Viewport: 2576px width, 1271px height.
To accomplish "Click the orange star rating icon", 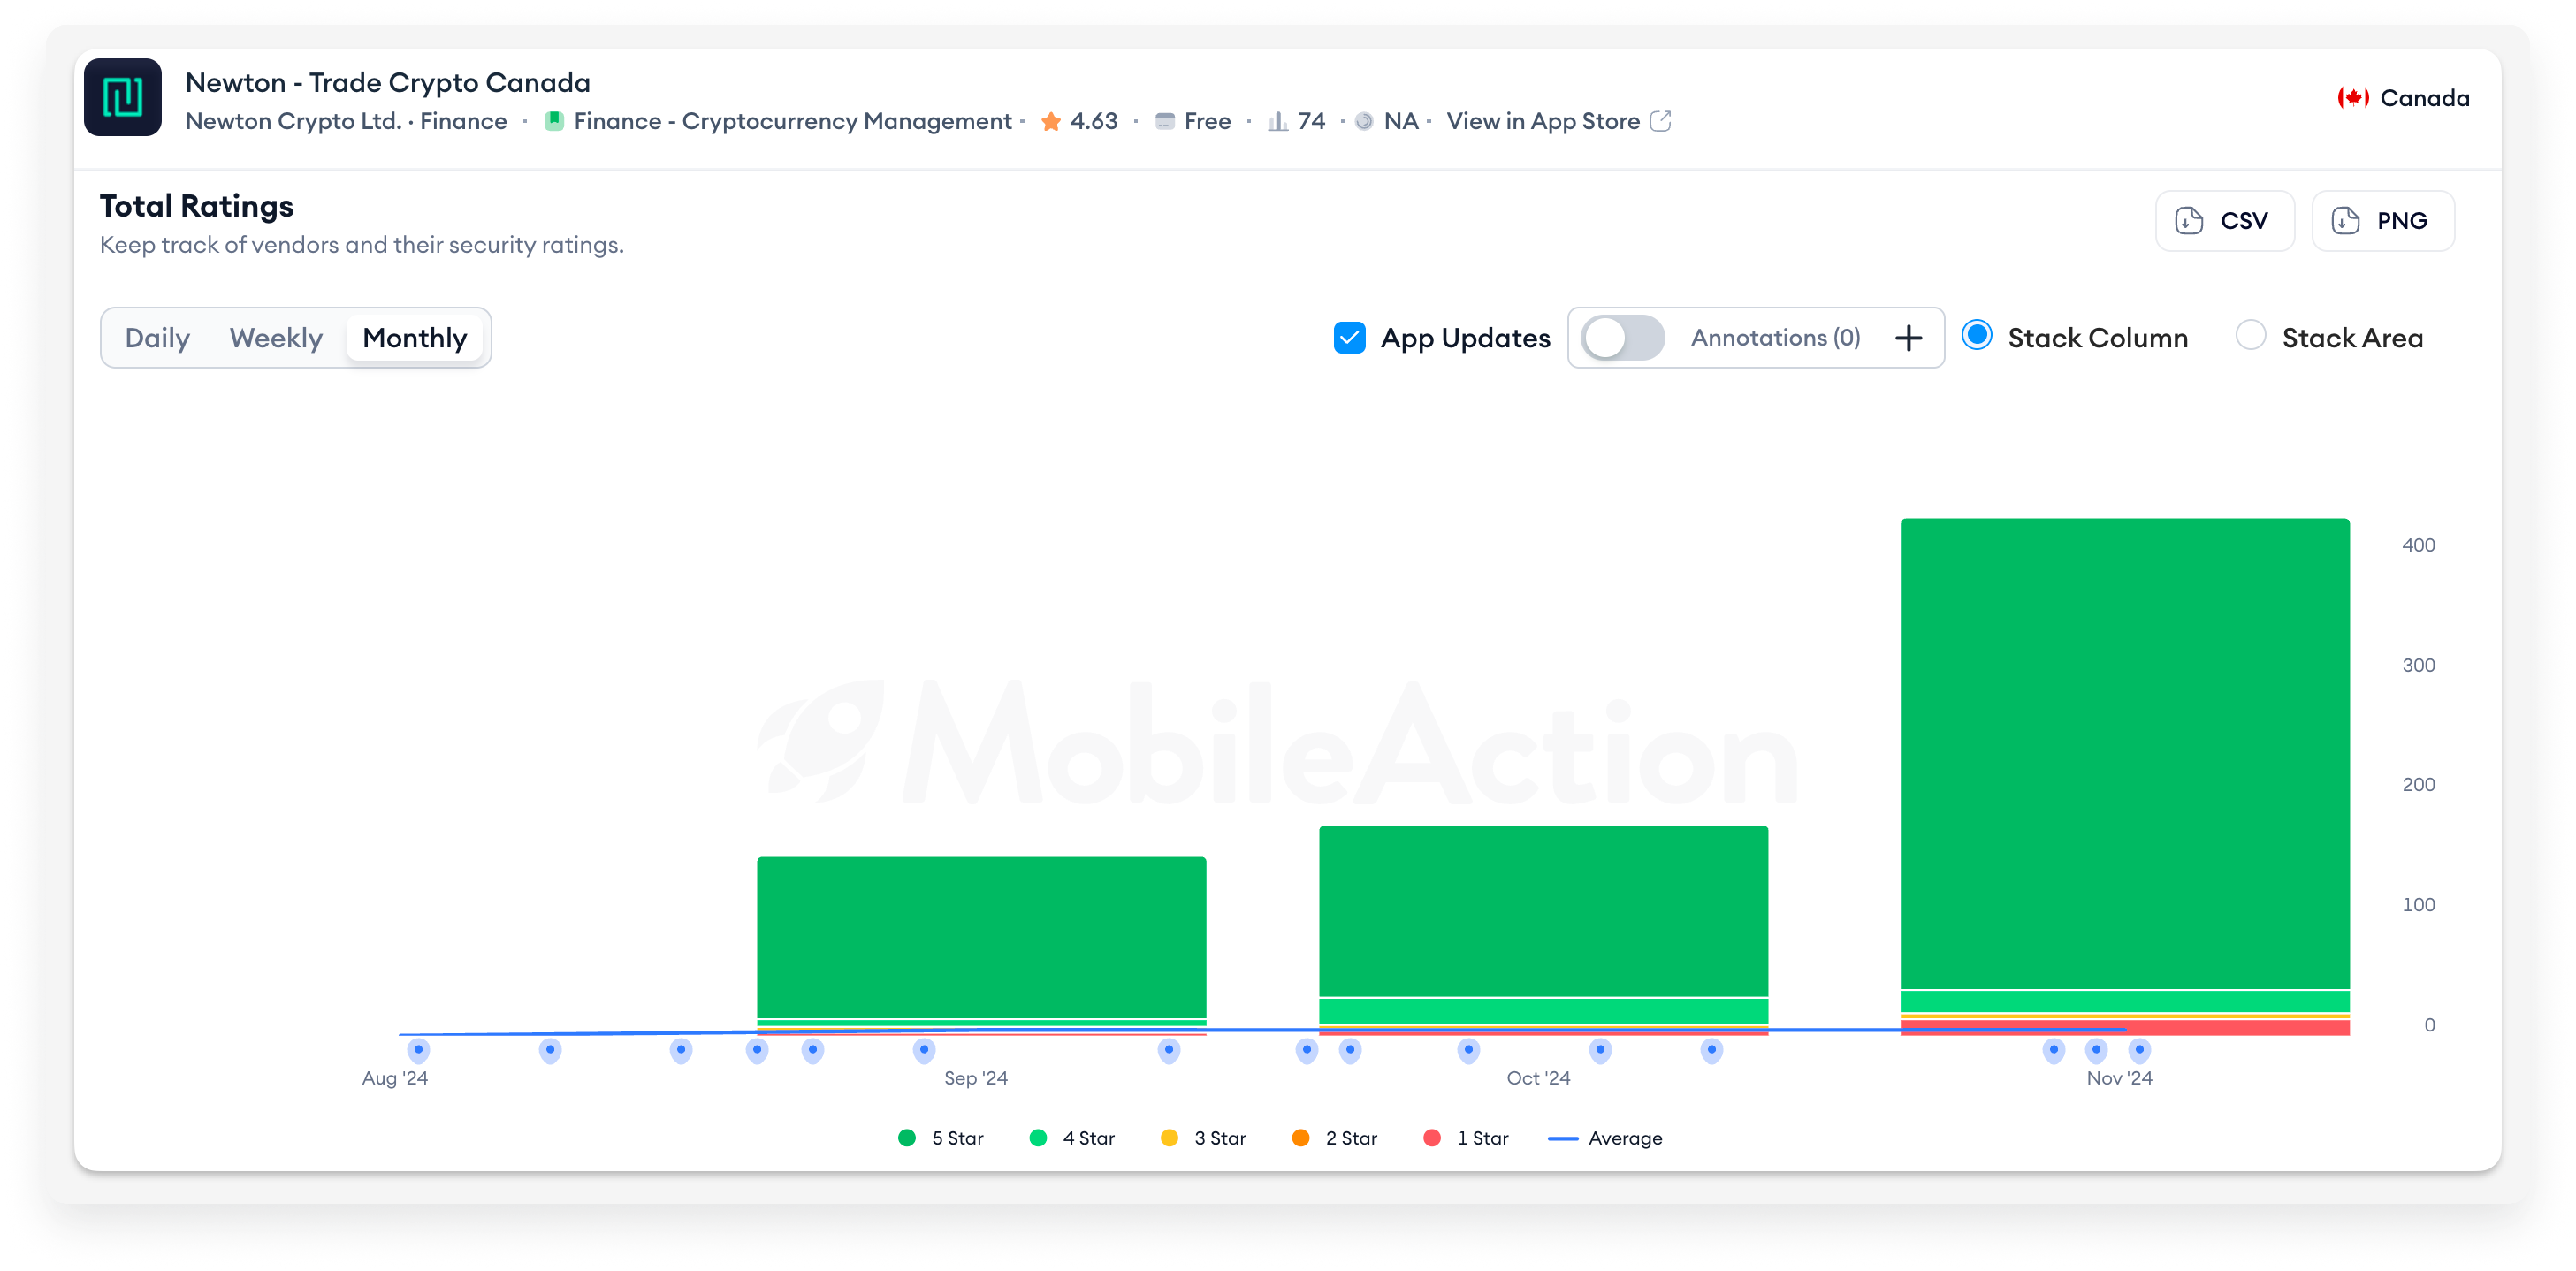I will pyautogui.click(x=1050, y=121).
